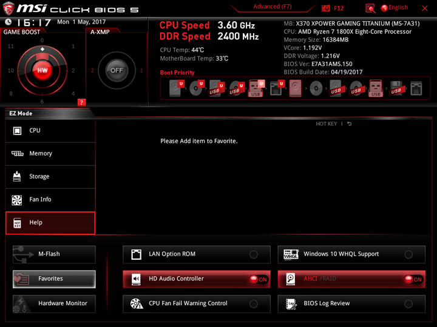Image resolution: width=437 pixels, height=327 pixels.
Task: Click the VCore 1.192V reading
Action: (x=303, y=48)
